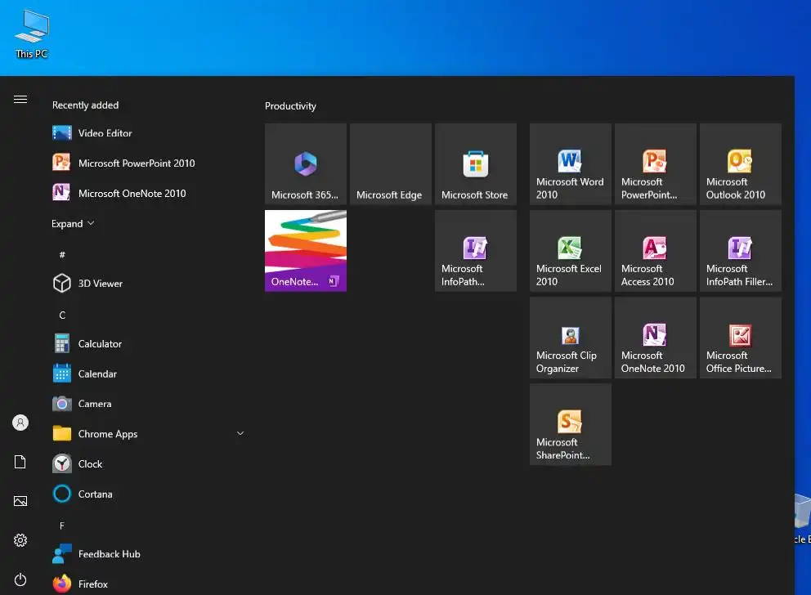Open the Power options button
This screenshot has height=595, width=811.
click(20, 579)
